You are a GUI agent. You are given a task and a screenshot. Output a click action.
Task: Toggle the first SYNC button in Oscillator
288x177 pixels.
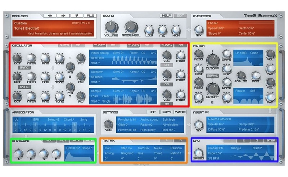point(24,67)
